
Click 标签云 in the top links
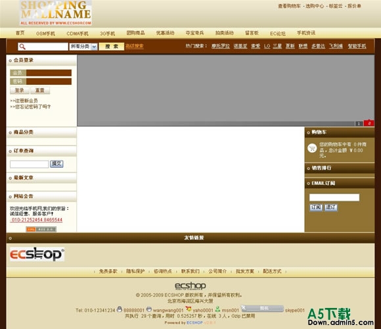pos(336,6)
